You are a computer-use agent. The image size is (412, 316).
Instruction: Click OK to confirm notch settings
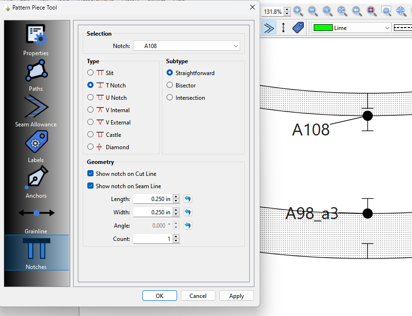click(159, 296)
